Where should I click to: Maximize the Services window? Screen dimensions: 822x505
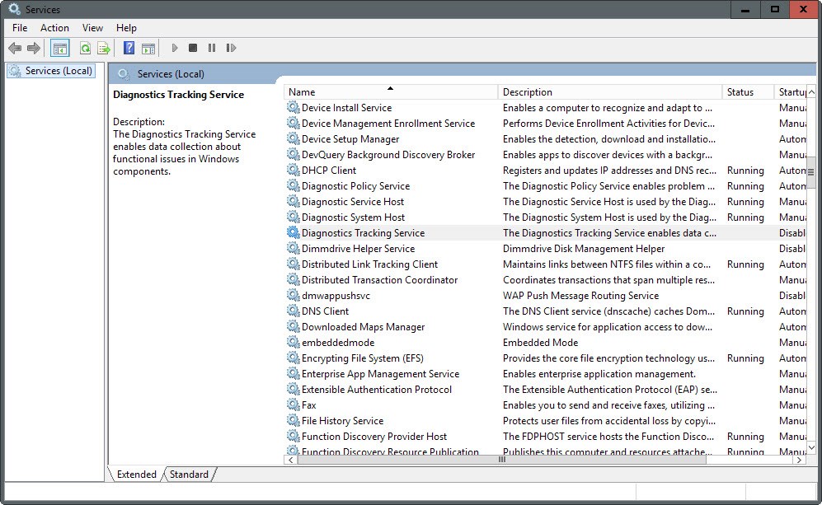click(774, 9)
